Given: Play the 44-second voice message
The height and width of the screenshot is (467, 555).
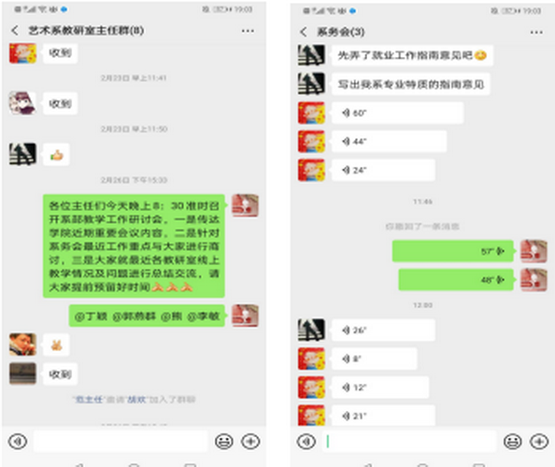Looking at the screenshot, I should pyautogui.click(x=389, y=142).
